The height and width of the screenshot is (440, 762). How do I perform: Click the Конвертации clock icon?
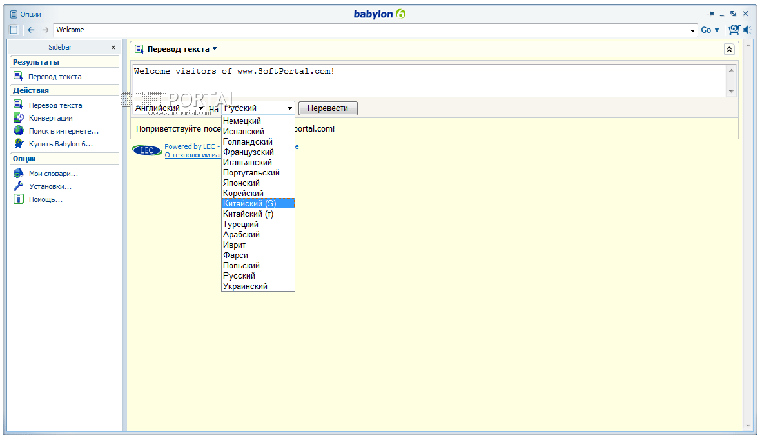click(x=19, y=117)
